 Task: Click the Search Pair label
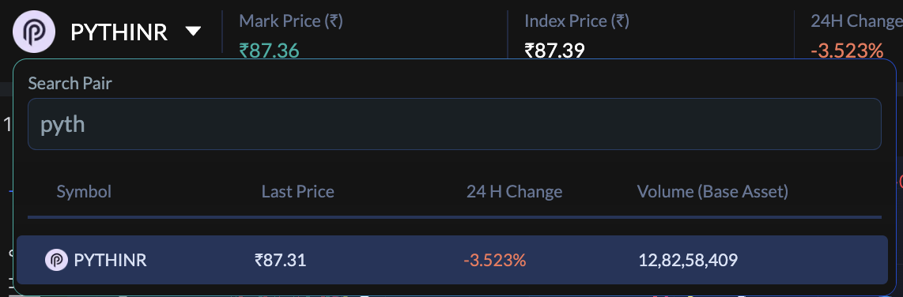coord(70,84)
